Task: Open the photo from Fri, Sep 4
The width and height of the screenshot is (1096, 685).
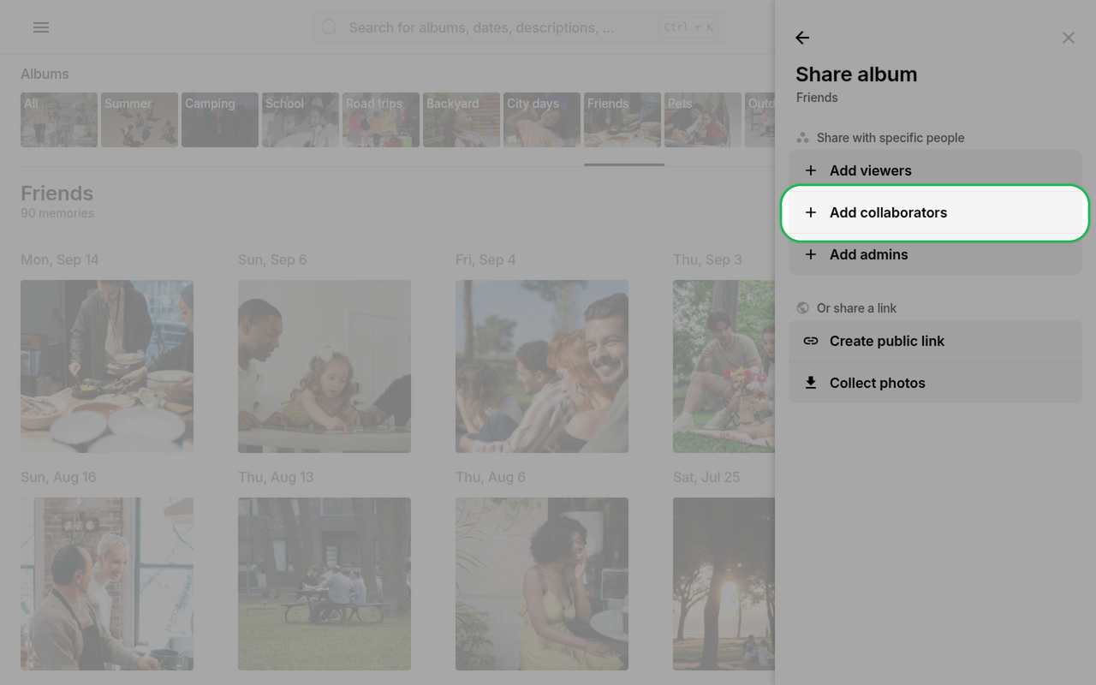Action: (542, 366)
